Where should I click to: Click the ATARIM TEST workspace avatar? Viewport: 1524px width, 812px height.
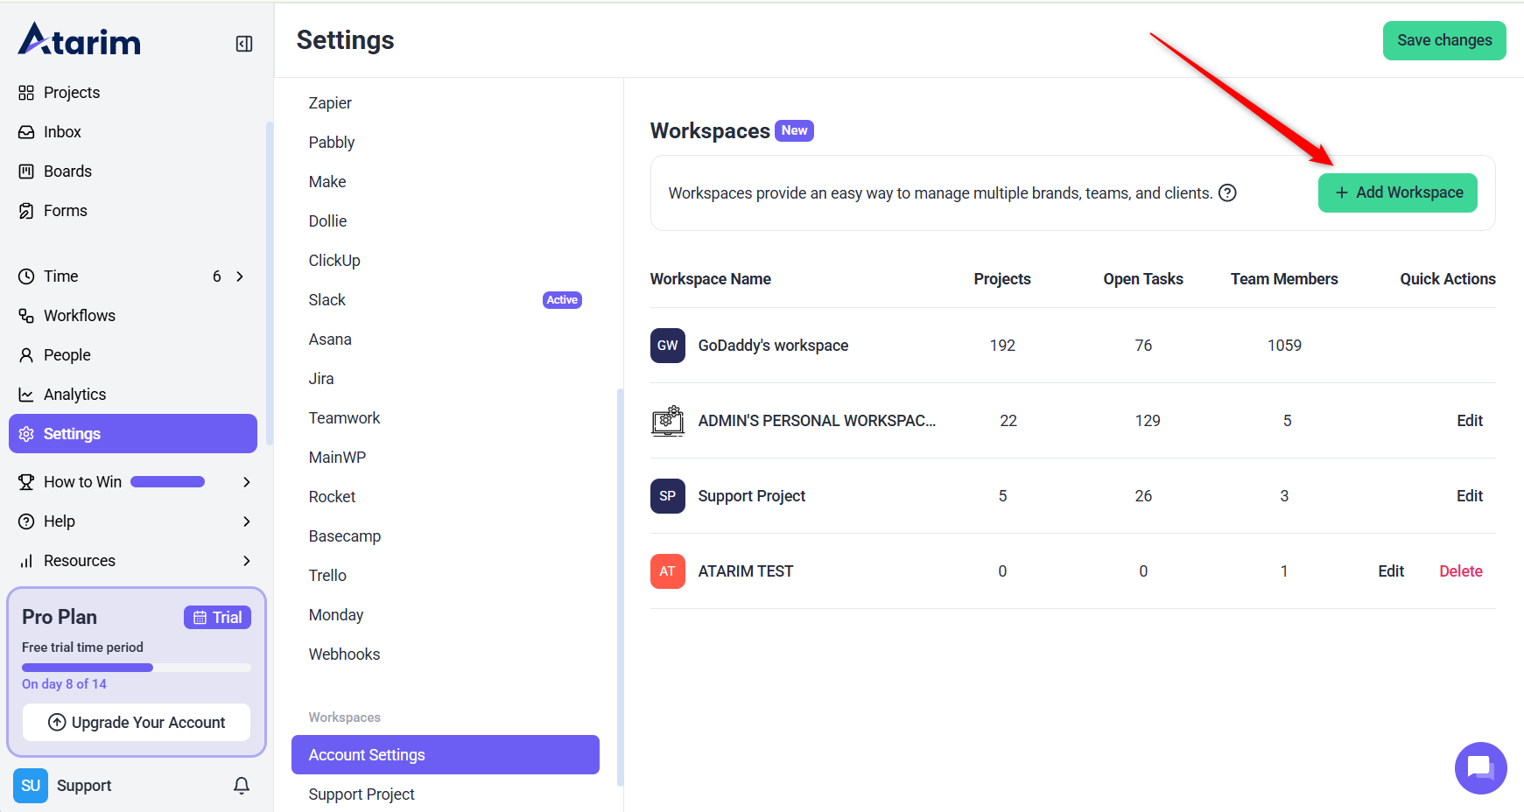(667, 571)
